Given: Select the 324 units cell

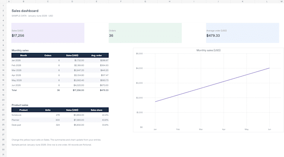Looking at the screenshot, I should point(48,125).
